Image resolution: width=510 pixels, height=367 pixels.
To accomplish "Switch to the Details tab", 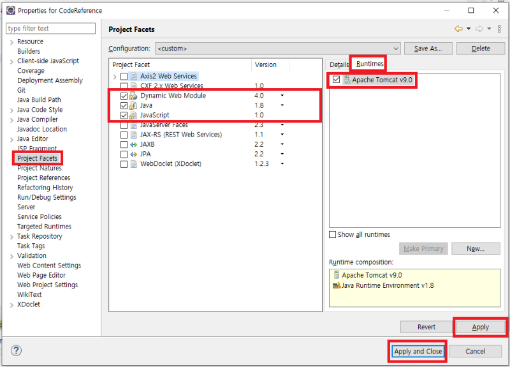I will pos(339,64).
